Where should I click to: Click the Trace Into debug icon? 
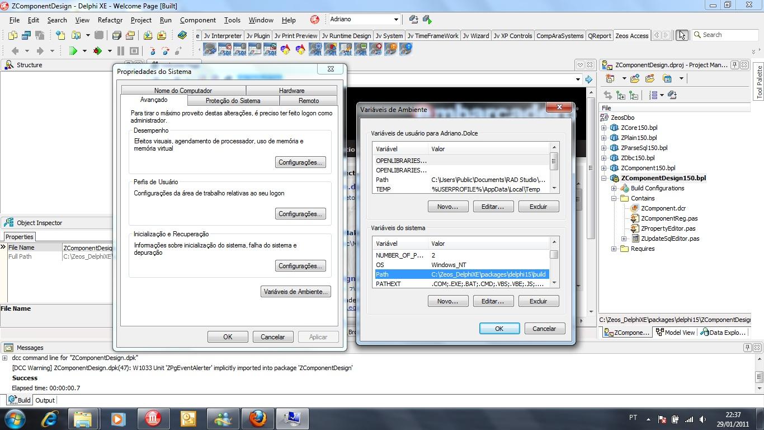153,50
